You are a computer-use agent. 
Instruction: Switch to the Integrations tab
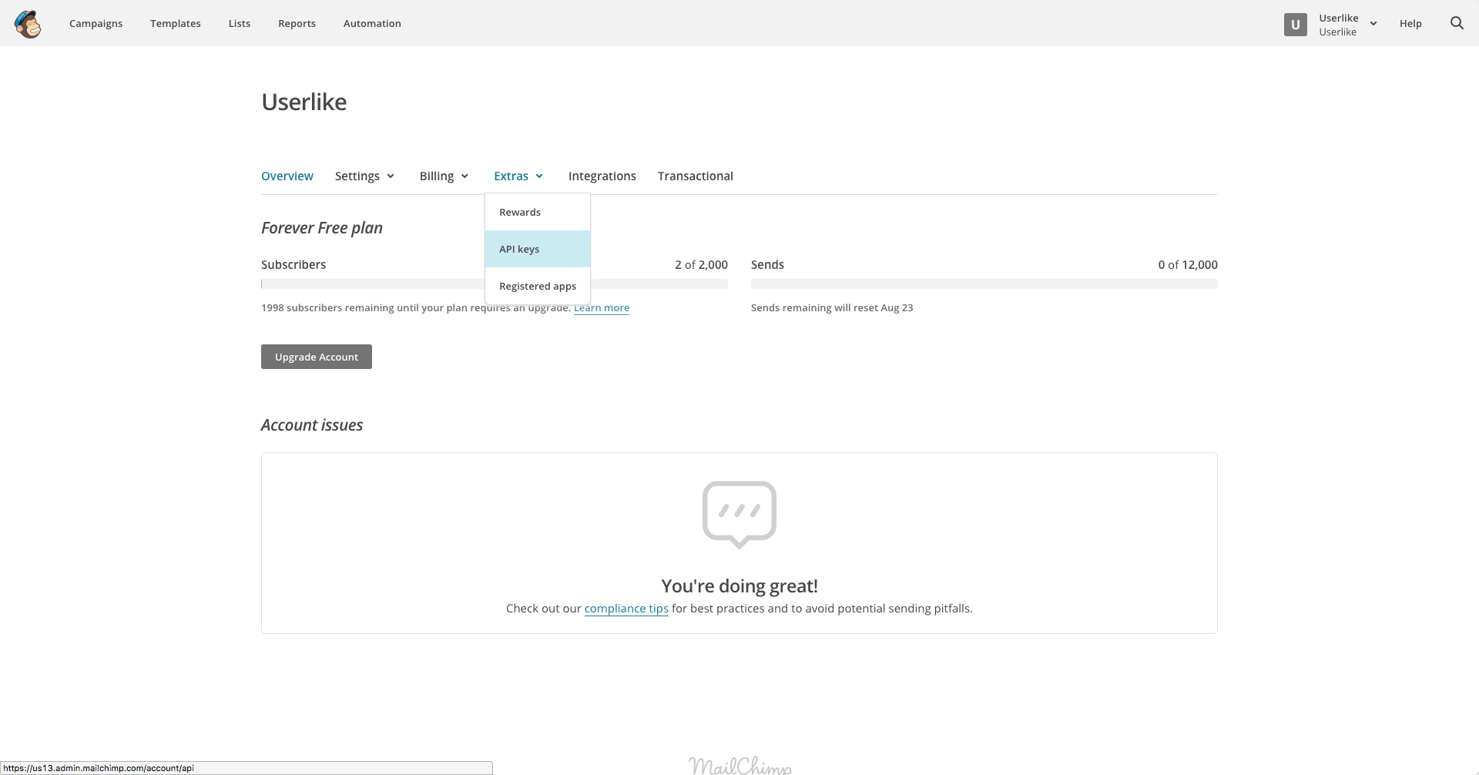tap(602, 176)
